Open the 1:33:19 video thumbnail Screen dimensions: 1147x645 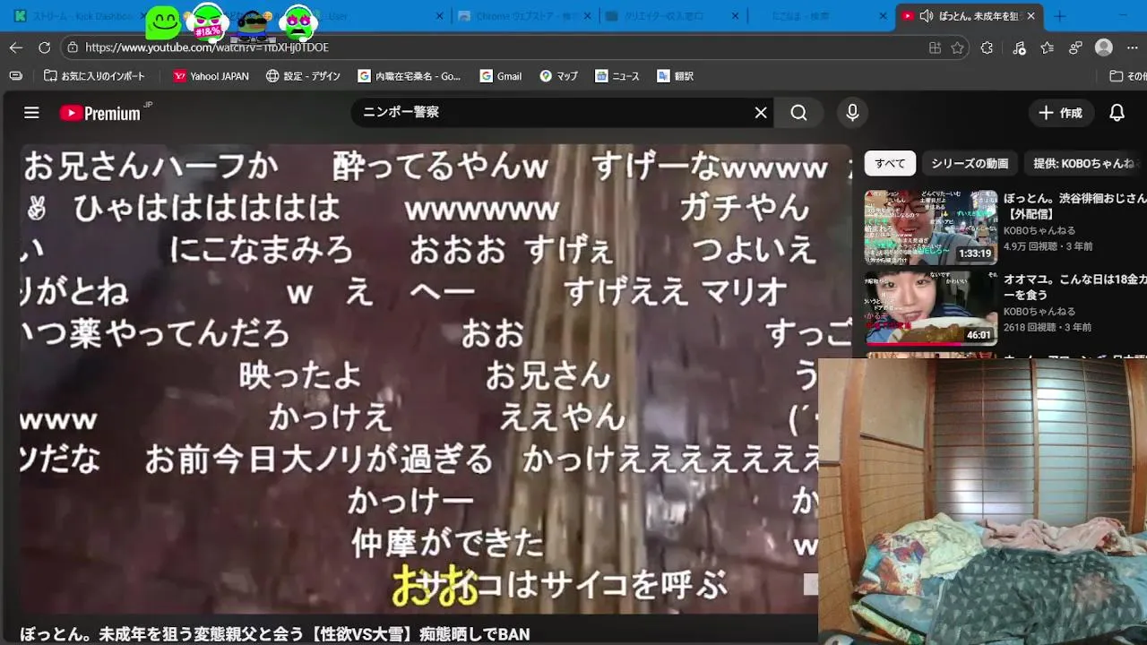pos(931,227)
